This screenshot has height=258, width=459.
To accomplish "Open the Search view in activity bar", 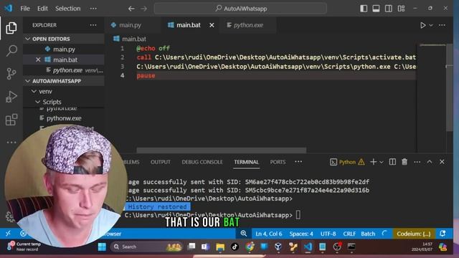I will coord(11,50).
